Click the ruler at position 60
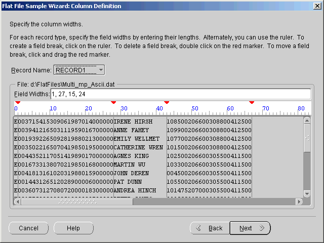This screenshot has width=324, height=243. (x=230, y=108)
